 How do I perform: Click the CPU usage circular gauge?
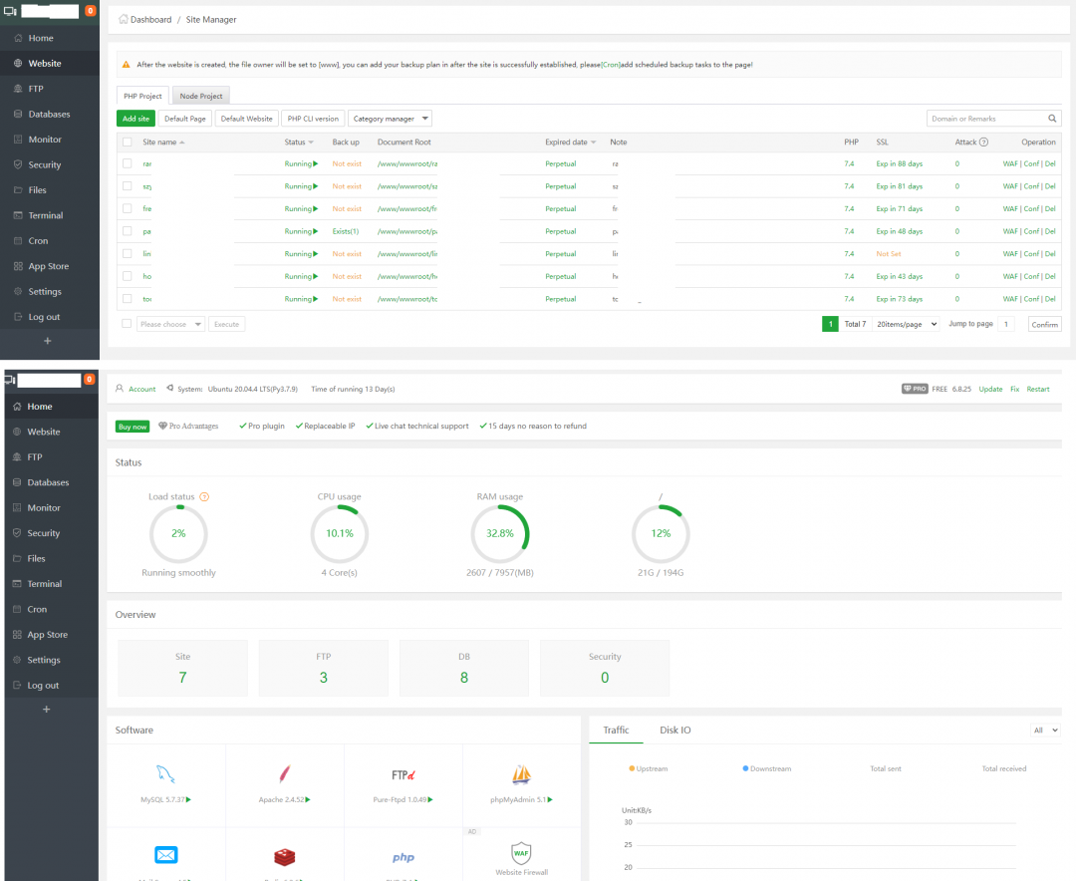pos(339,533)
